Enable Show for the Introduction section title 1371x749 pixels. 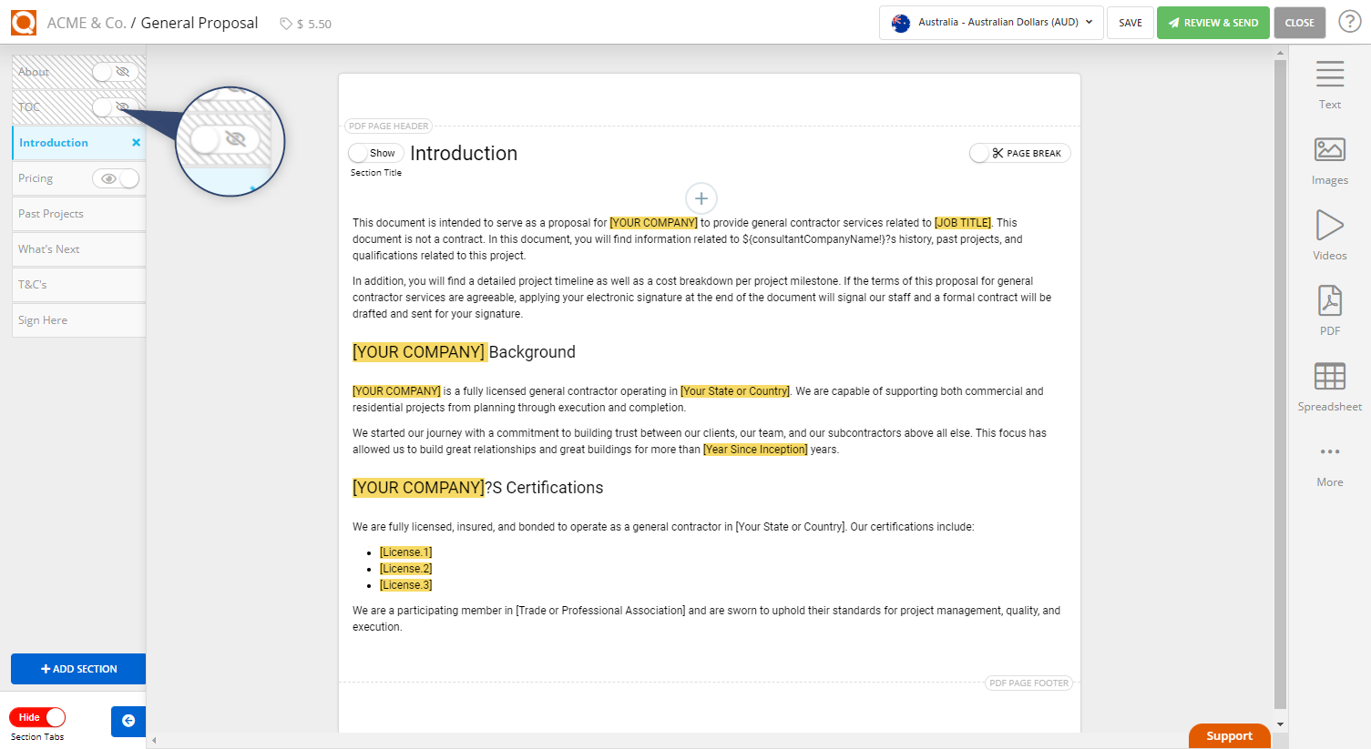tap(375, 152)
